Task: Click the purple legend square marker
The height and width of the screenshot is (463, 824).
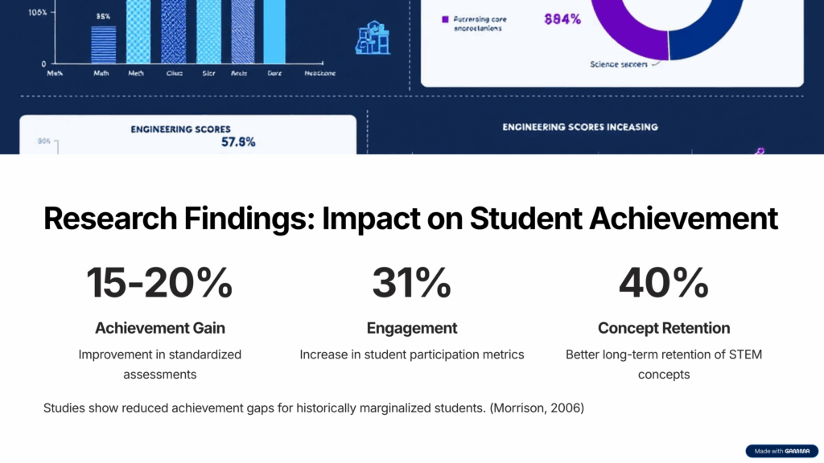Action: (x=444, y=18)
